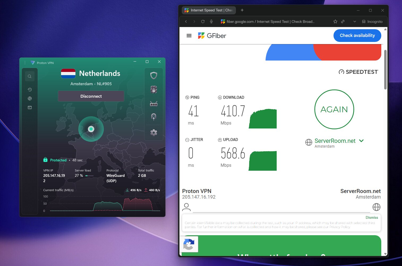Expand the ServerRoom.net server dropdown
The height and width of the screenshot is (266, 402).
point(361,141)
